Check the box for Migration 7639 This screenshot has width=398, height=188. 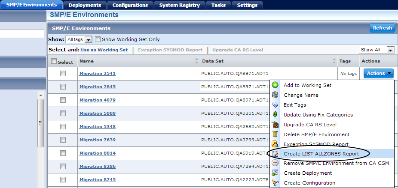tap(63, 140)
